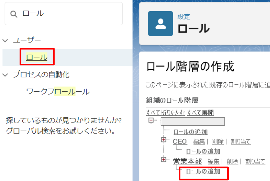
Task: Click 編集 for the CEO role
Action: (199, 141)
